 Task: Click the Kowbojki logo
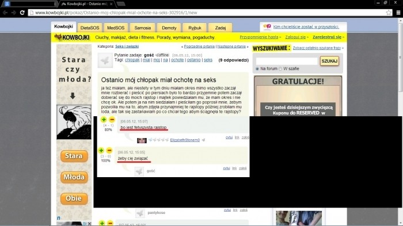point(72,37)
